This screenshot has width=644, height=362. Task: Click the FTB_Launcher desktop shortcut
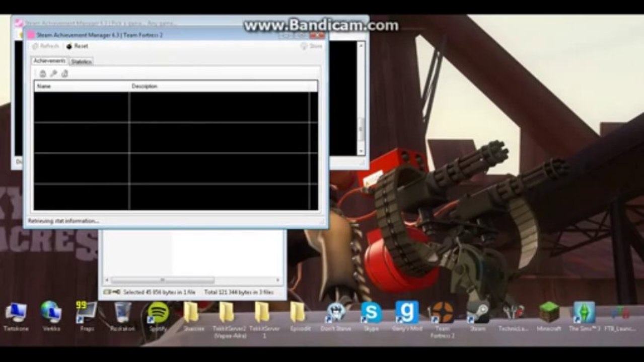620,317
